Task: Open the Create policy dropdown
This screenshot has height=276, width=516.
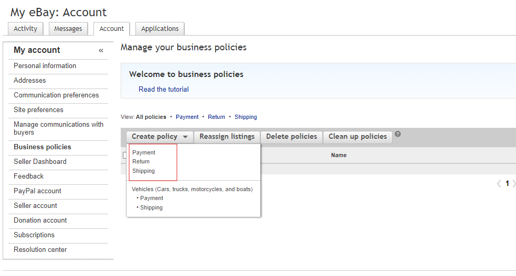Action: [x=160, y=137]
